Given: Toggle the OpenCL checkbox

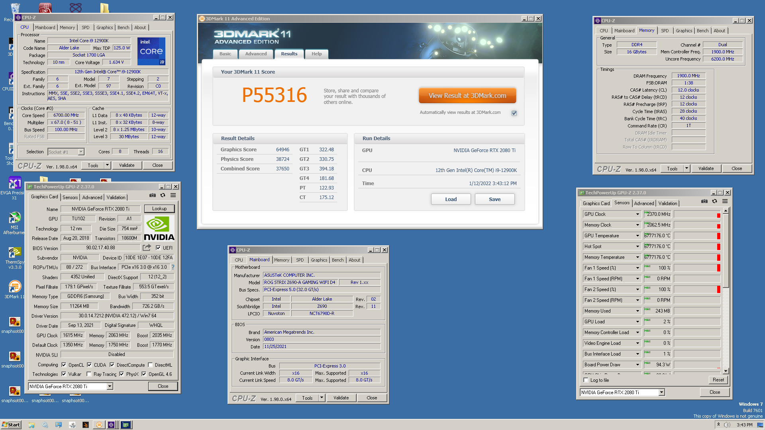Looking at the screenshot, I should (x=64, y=365).
